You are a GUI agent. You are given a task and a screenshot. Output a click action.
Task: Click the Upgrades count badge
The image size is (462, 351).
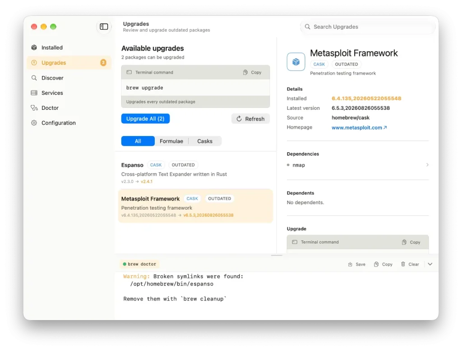point(103,62)
